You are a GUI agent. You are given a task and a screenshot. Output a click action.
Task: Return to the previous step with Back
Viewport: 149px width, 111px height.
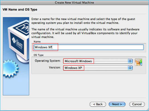click(x=98, y=104)
